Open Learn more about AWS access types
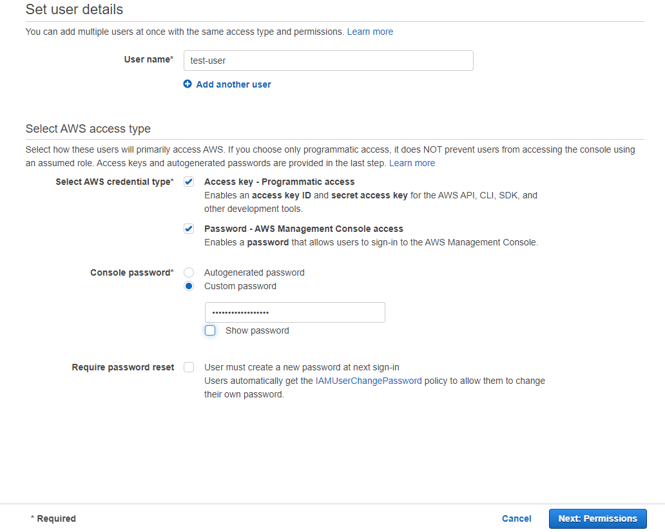665x532 pixels. coord(412,162)
